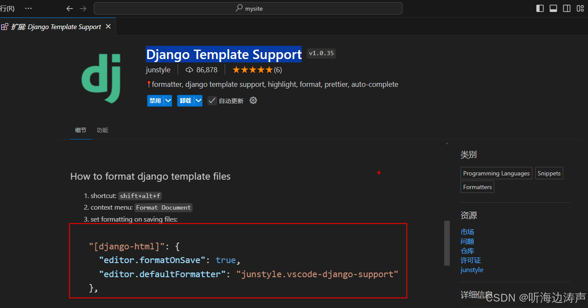Image resolution: width=588 pixels, height=308 pixels.
Task: Switch to the 功能 tab
Action: click(102, 130)
